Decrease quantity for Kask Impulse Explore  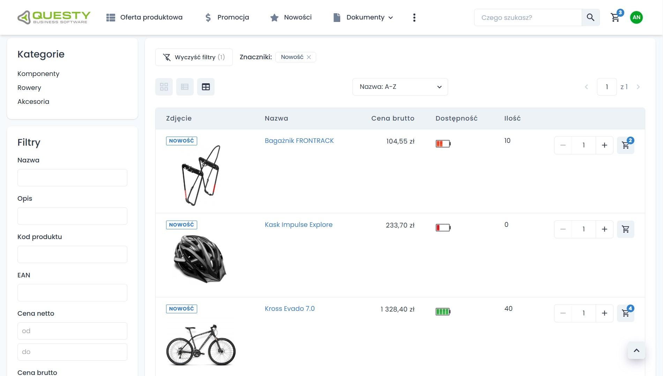563,229
